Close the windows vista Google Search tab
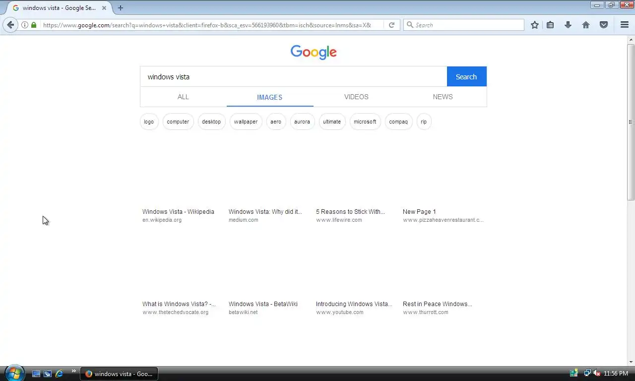 click(x=104, y=8)
